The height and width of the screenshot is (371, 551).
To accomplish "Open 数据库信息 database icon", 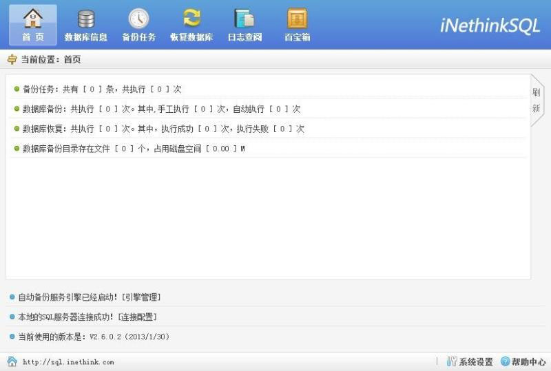I will pyautogui.click(x=86, y=19).
